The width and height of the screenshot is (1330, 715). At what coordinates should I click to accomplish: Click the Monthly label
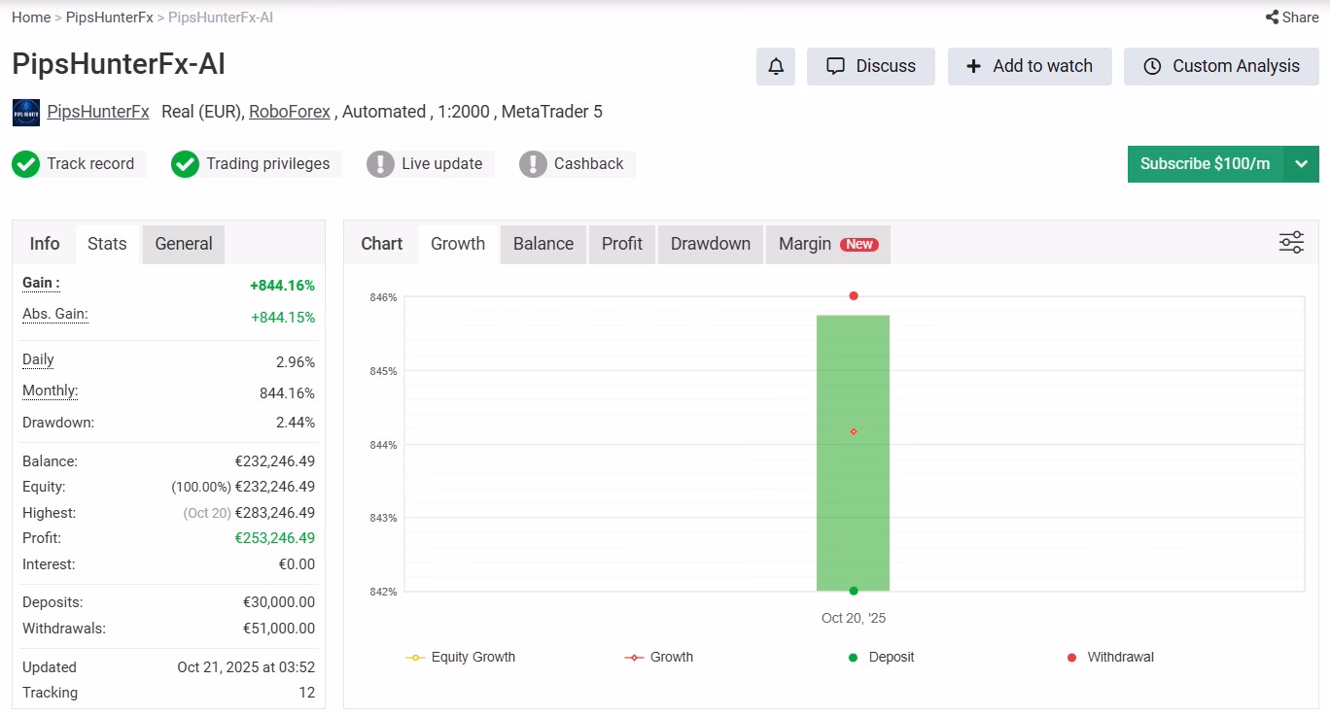(50, 392)
